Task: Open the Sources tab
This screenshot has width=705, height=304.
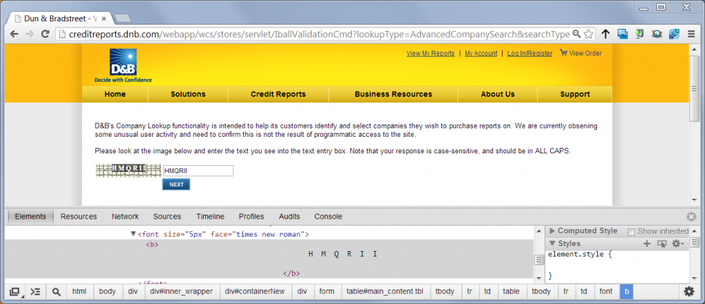Action: tap(167, 217)
